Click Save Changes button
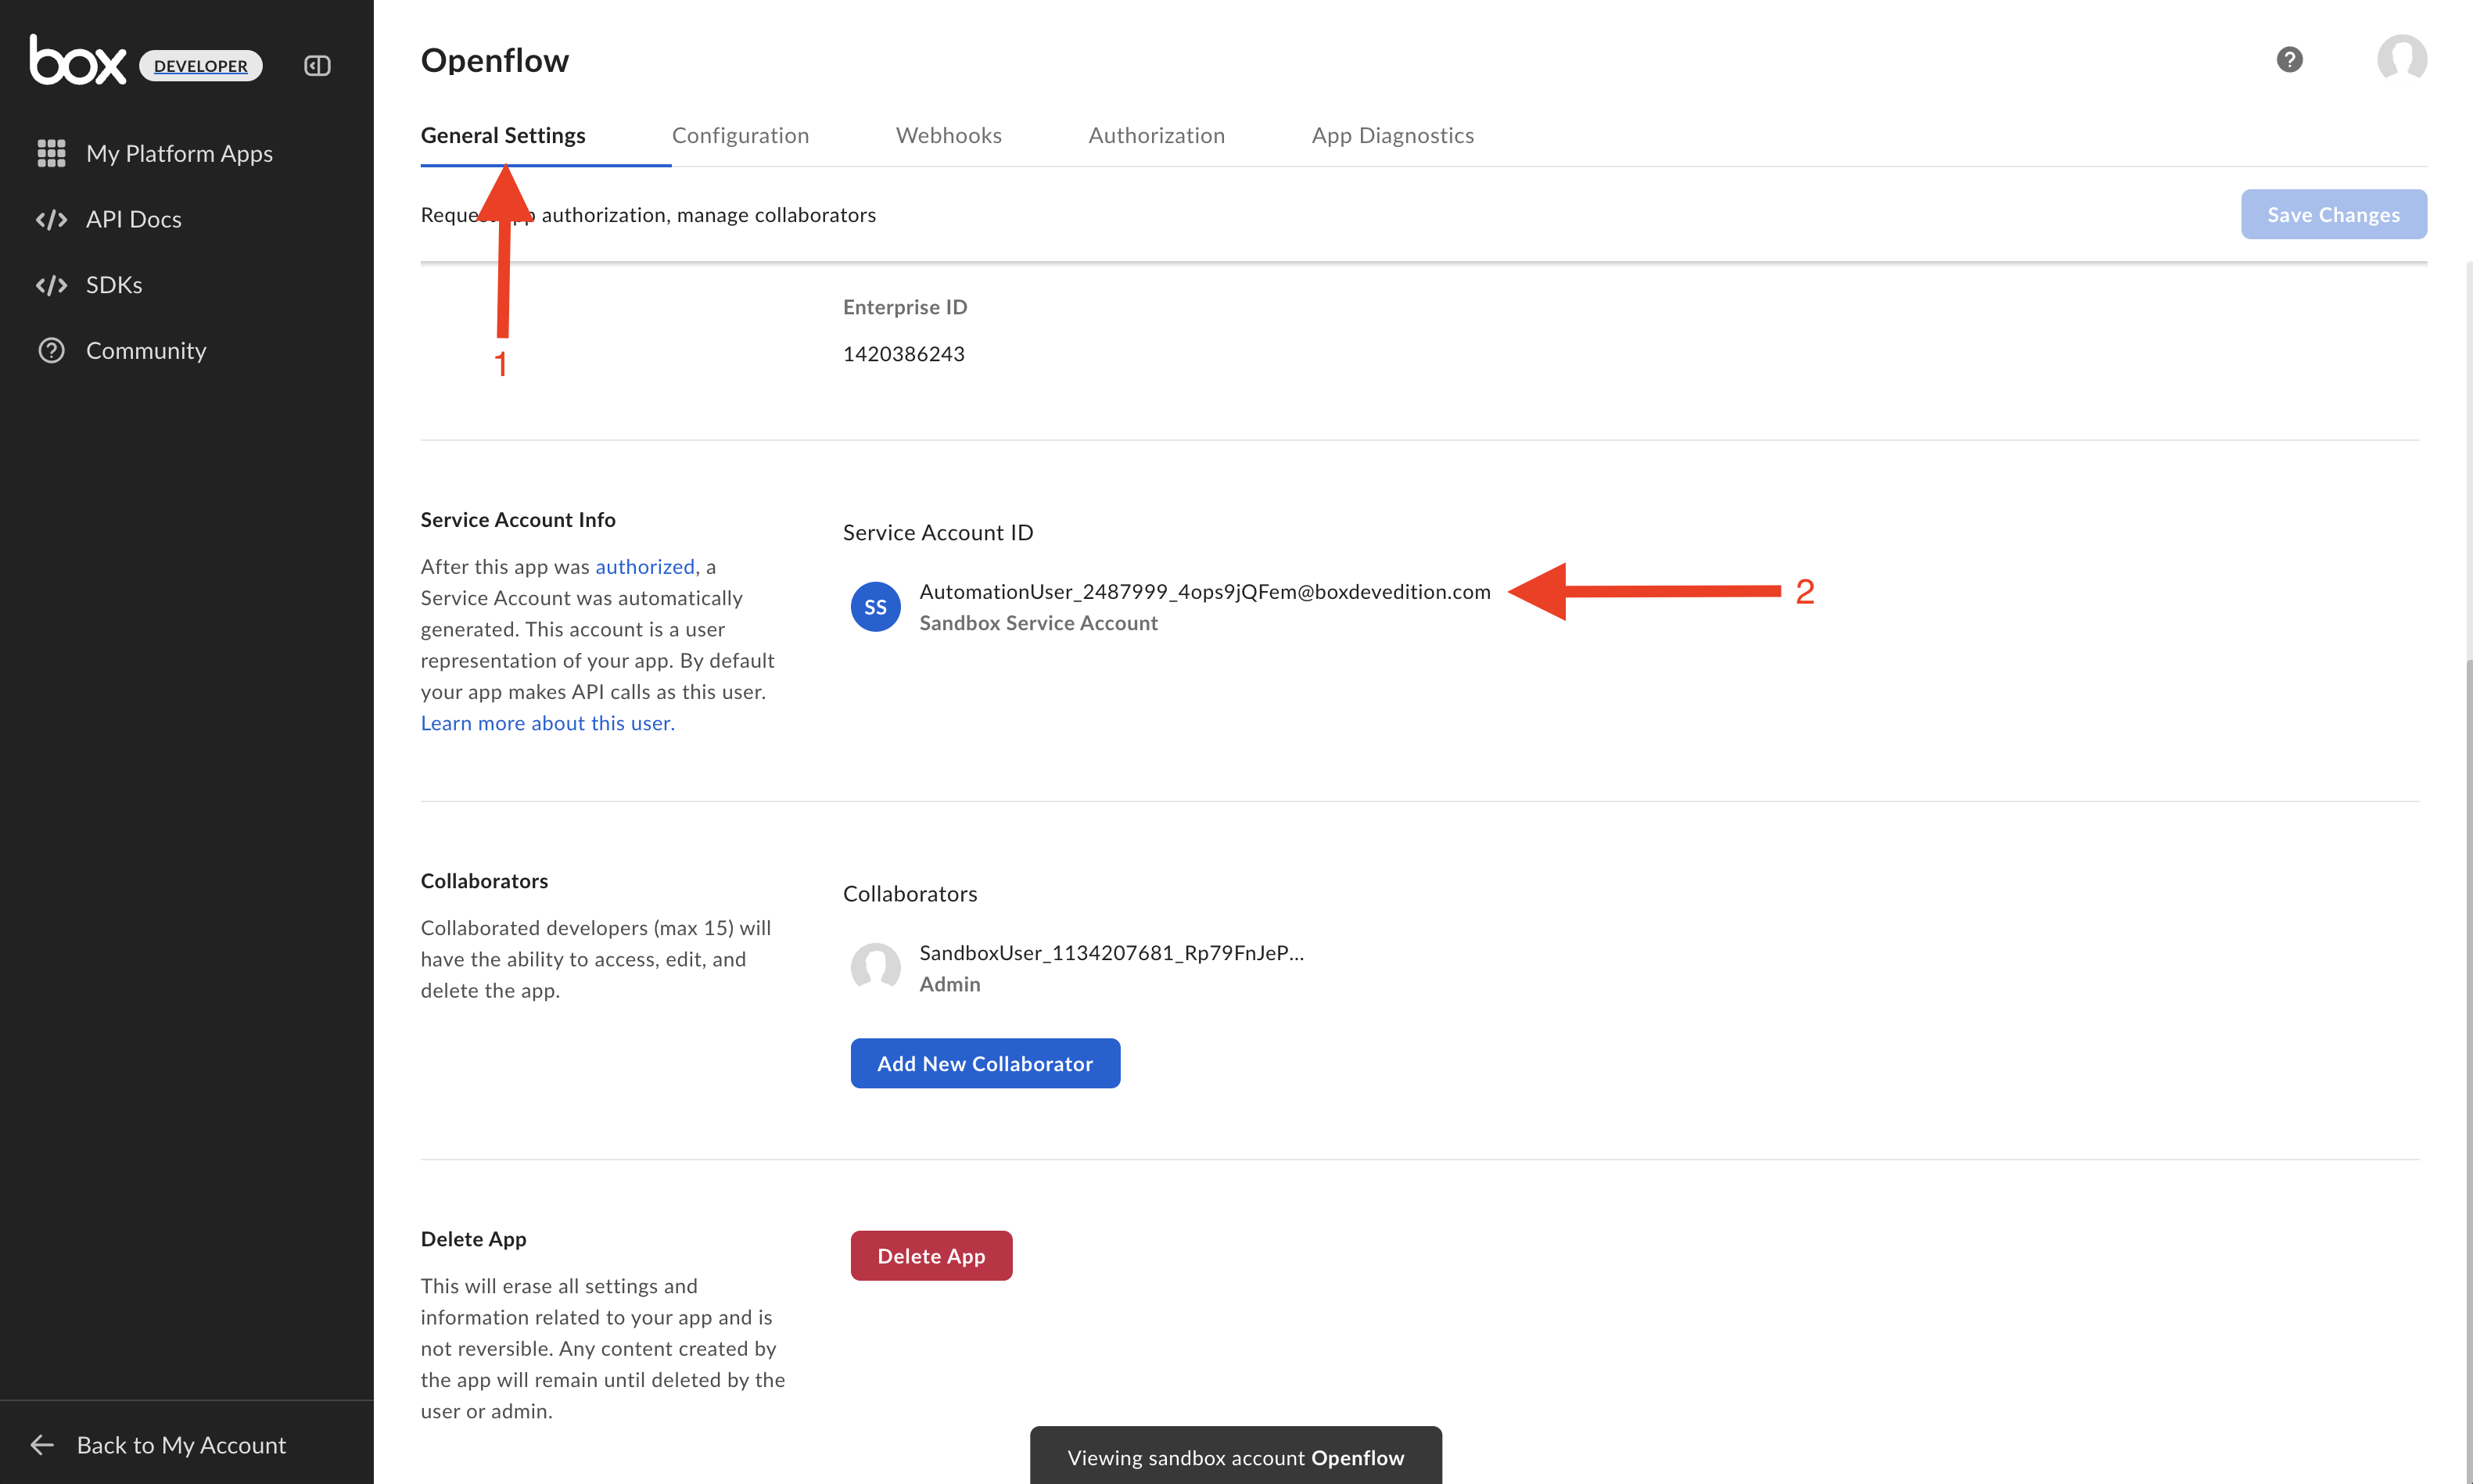 (x=2333, y=215)
